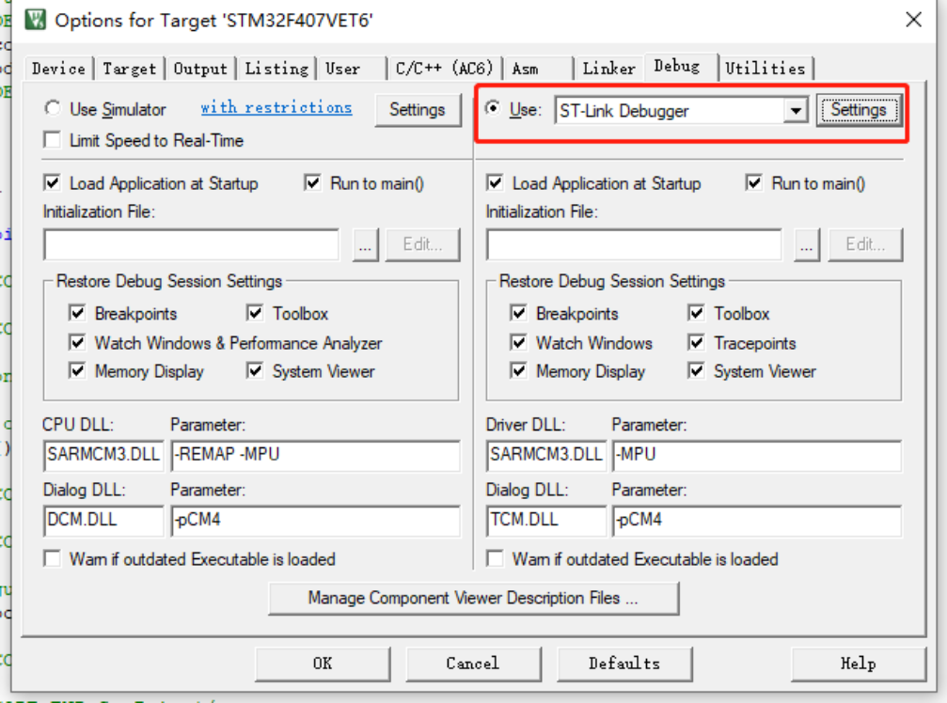This screenshot has width=947, height=703.
Task: Click the debugger Initialization File field
Action: (634, 244)
